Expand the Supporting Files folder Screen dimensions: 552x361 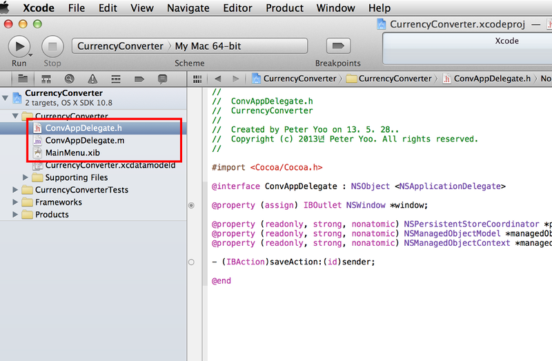tap(26, 177)
